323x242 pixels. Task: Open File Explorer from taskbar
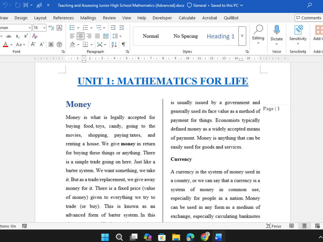point(176,237)
